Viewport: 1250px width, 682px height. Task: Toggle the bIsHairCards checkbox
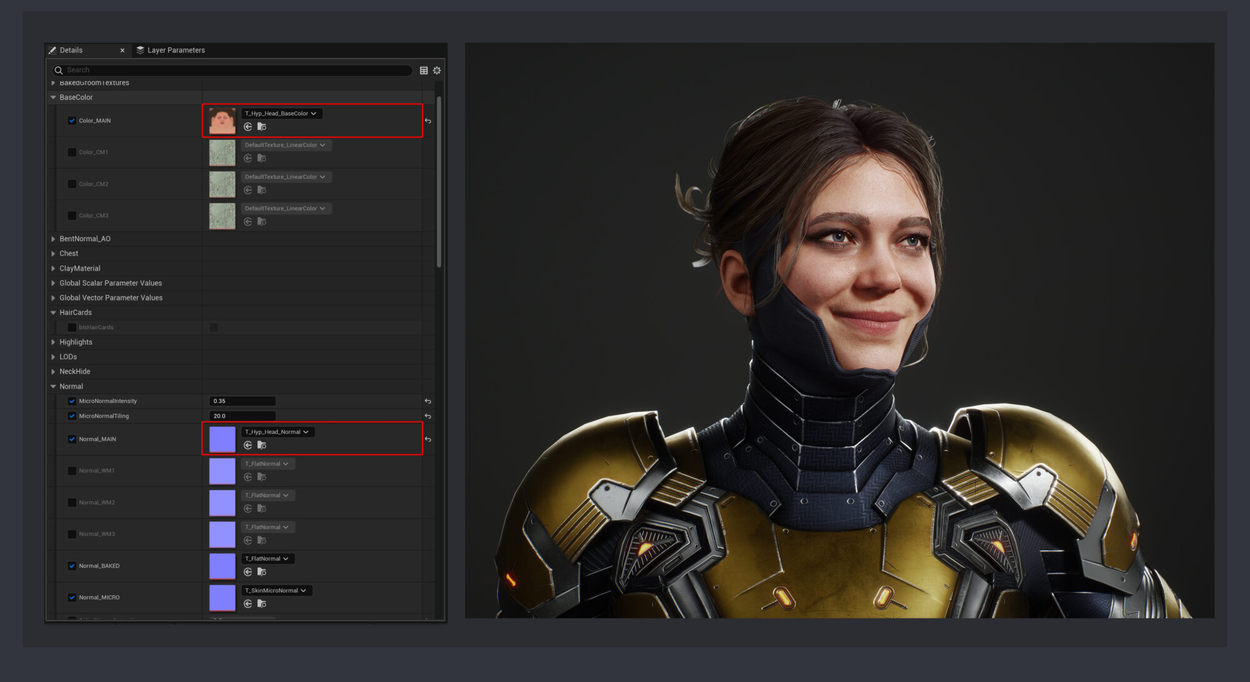click(213, 327)
